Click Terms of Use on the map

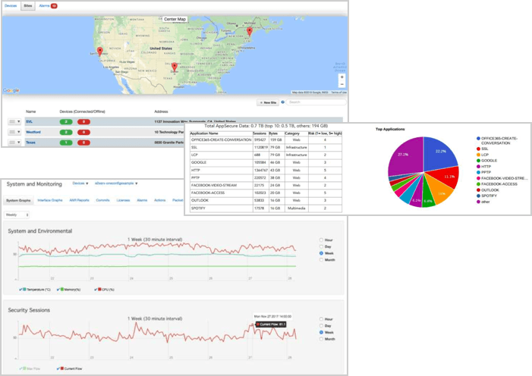(x=339, y=92)
